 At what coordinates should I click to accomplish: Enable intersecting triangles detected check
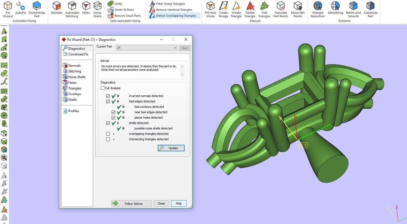point(108,139)
